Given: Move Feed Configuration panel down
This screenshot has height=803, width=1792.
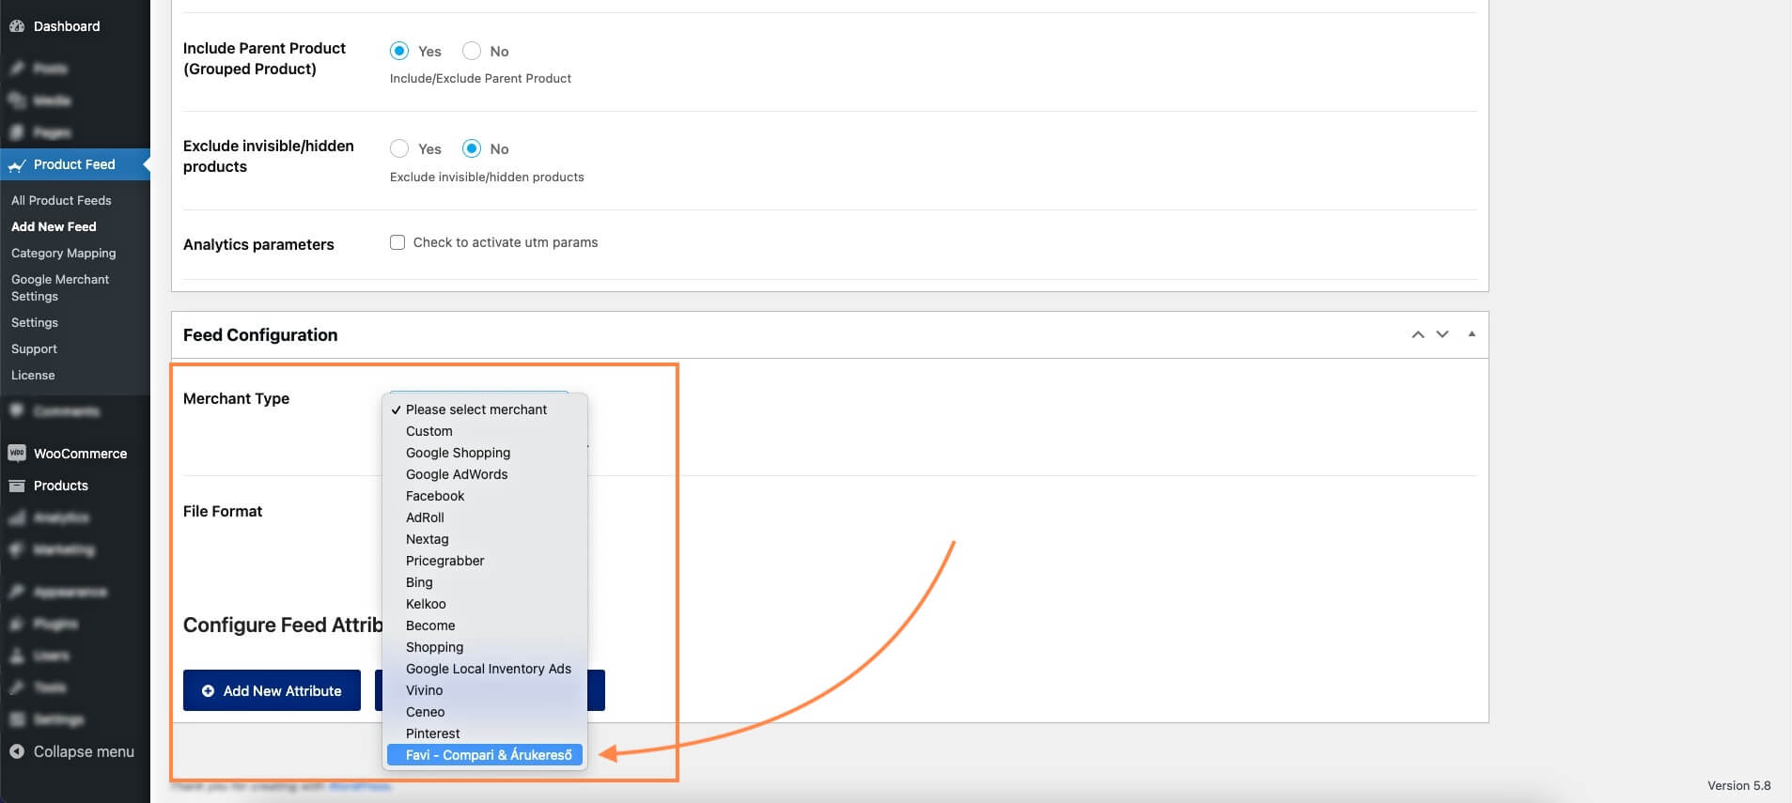Looking at the screenshot, I should pyautogui.click(x=1442, y=334).
